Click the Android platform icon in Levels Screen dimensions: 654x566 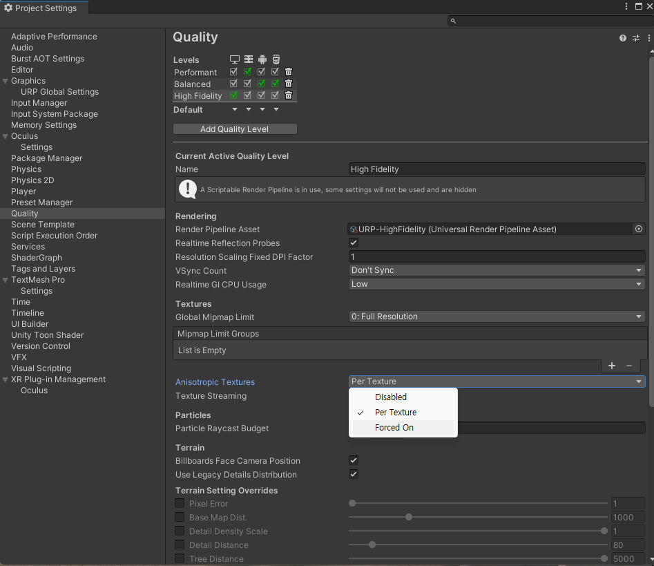(x=262, y=59)
